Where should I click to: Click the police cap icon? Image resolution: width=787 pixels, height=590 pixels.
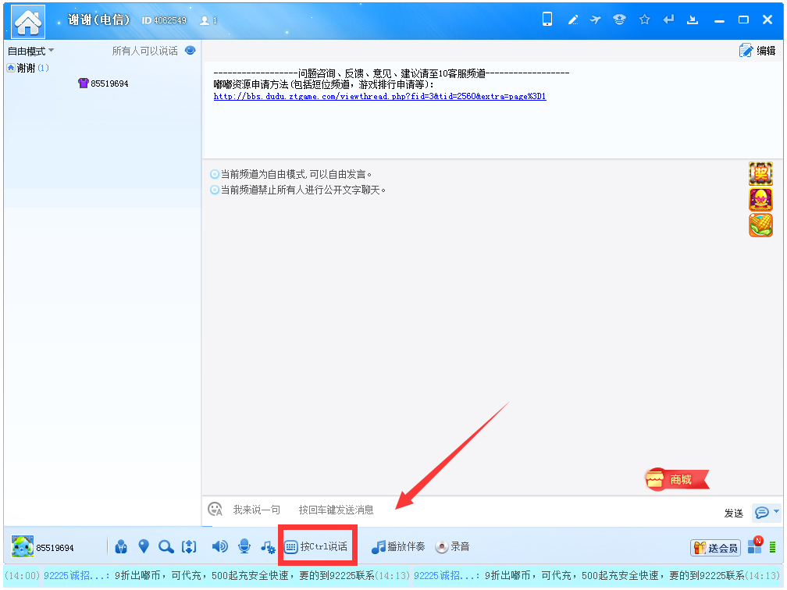[619, 20]
